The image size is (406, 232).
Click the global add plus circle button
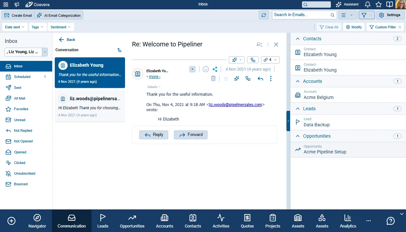pos(11,221)
